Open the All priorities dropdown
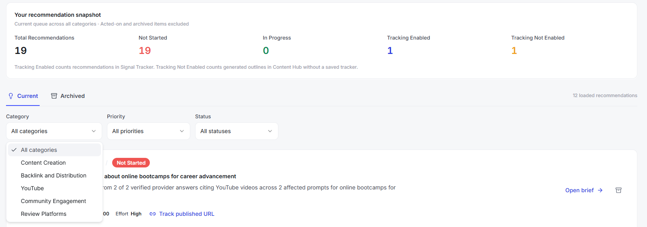This screenshot has width=647, height=227. [x=149, y=131]
